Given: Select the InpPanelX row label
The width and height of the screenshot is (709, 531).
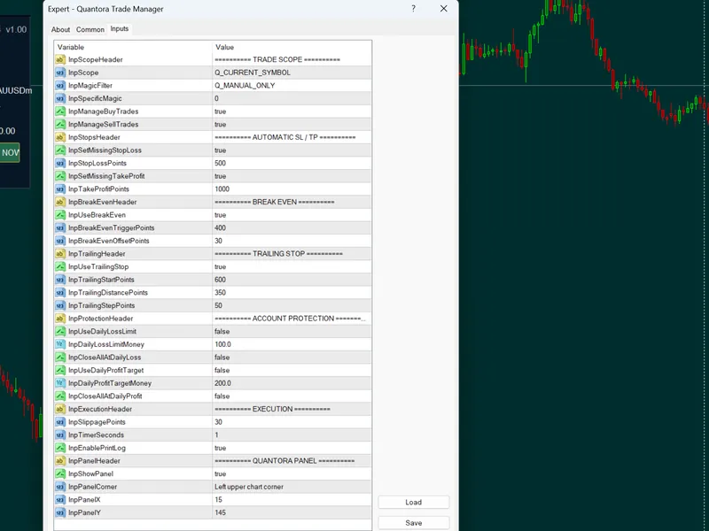Looking at the screenshot, I should tap(84, 500).
